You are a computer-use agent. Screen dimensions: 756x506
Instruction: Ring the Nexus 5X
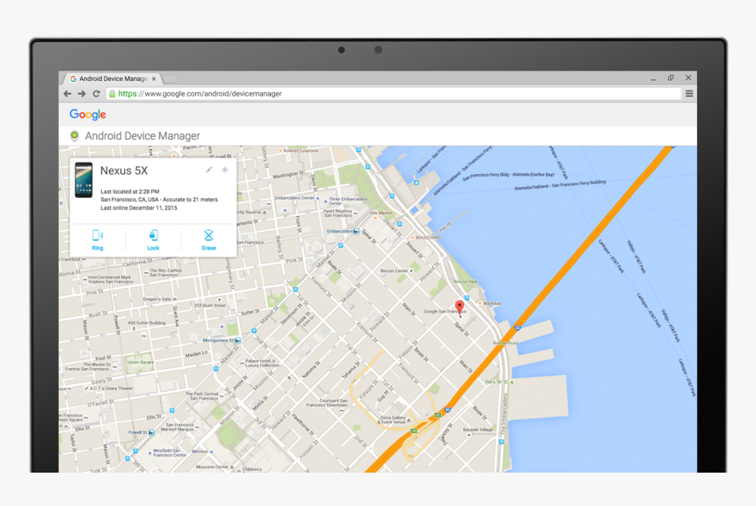click(98, 240)
